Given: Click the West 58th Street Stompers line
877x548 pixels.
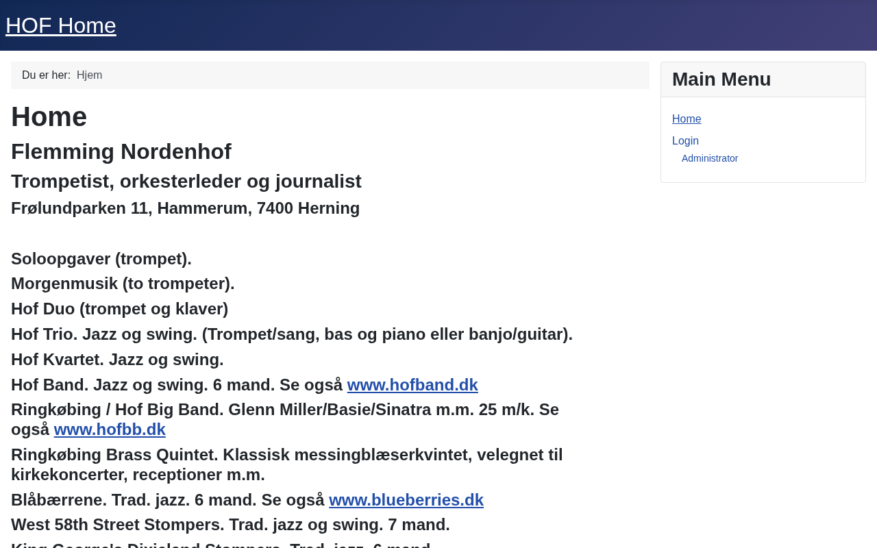Looking at the screenshot, I should (x=230, y=525).
